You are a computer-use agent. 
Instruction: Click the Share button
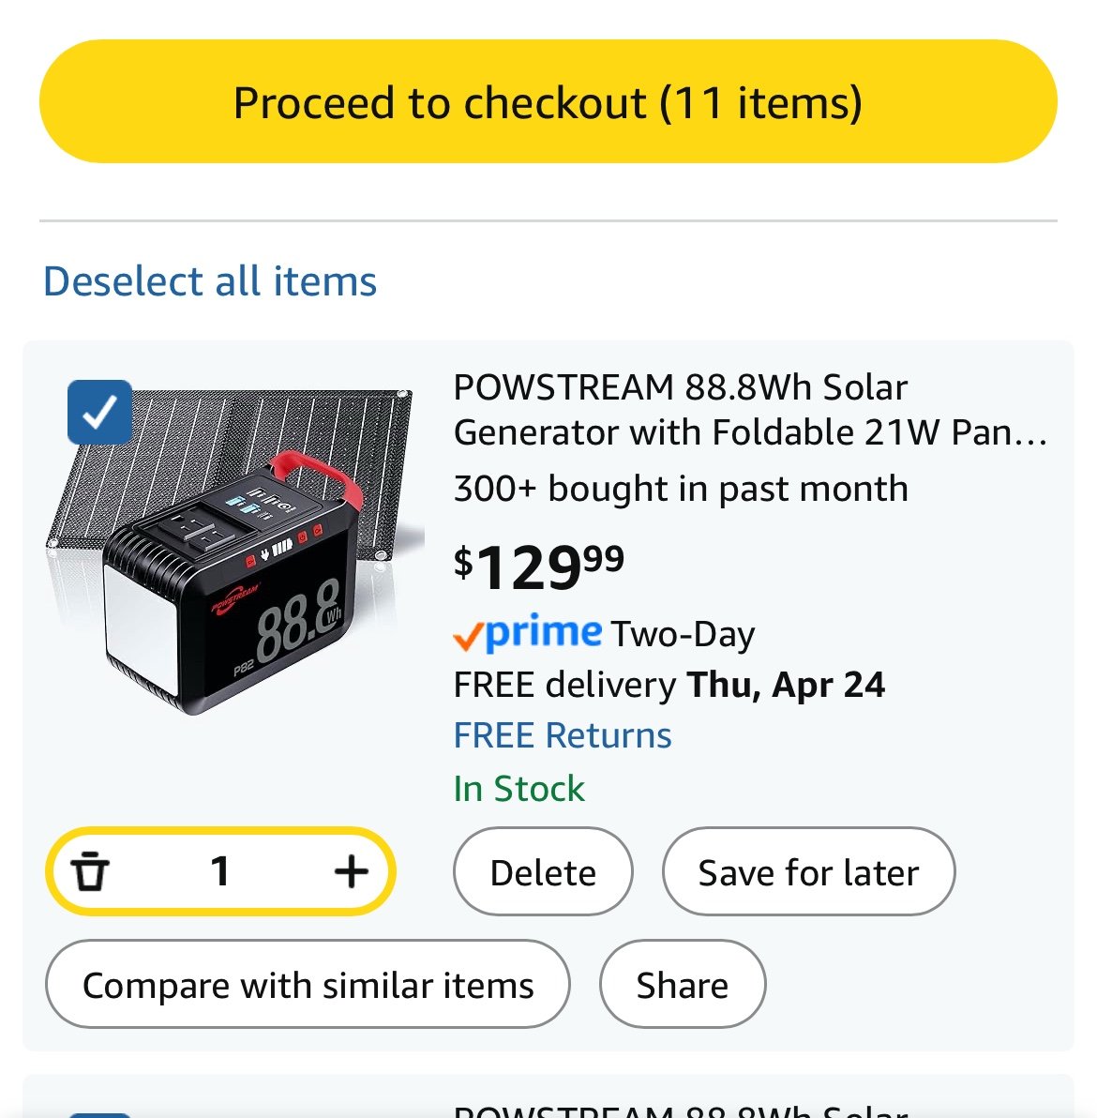click(683, 984)
